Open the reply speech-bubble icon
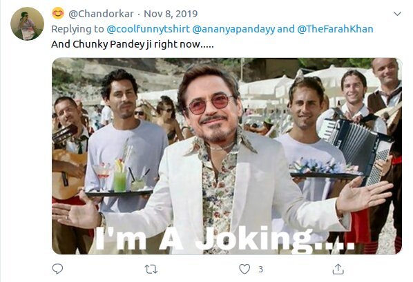 [x=57, y=269]
